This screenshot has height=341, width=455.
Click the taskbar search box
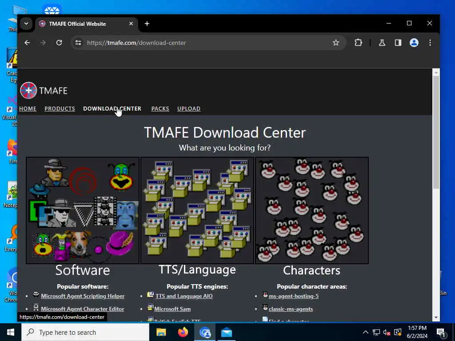click(x=85, y=332)
